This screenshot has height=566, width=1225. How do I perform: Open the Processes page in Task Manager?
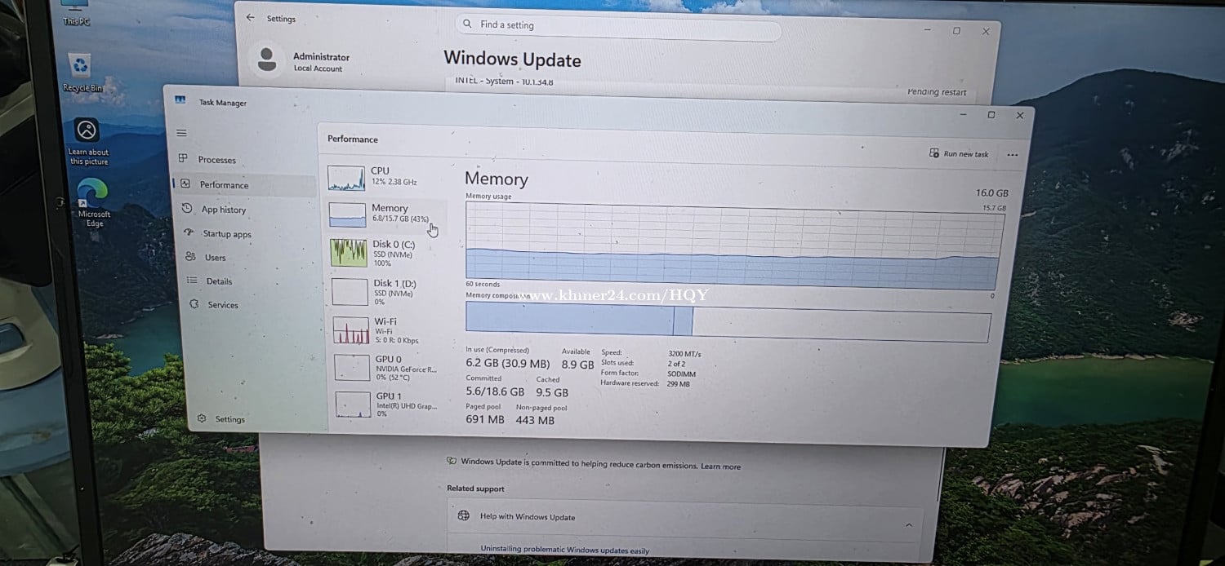pos(217,160)
